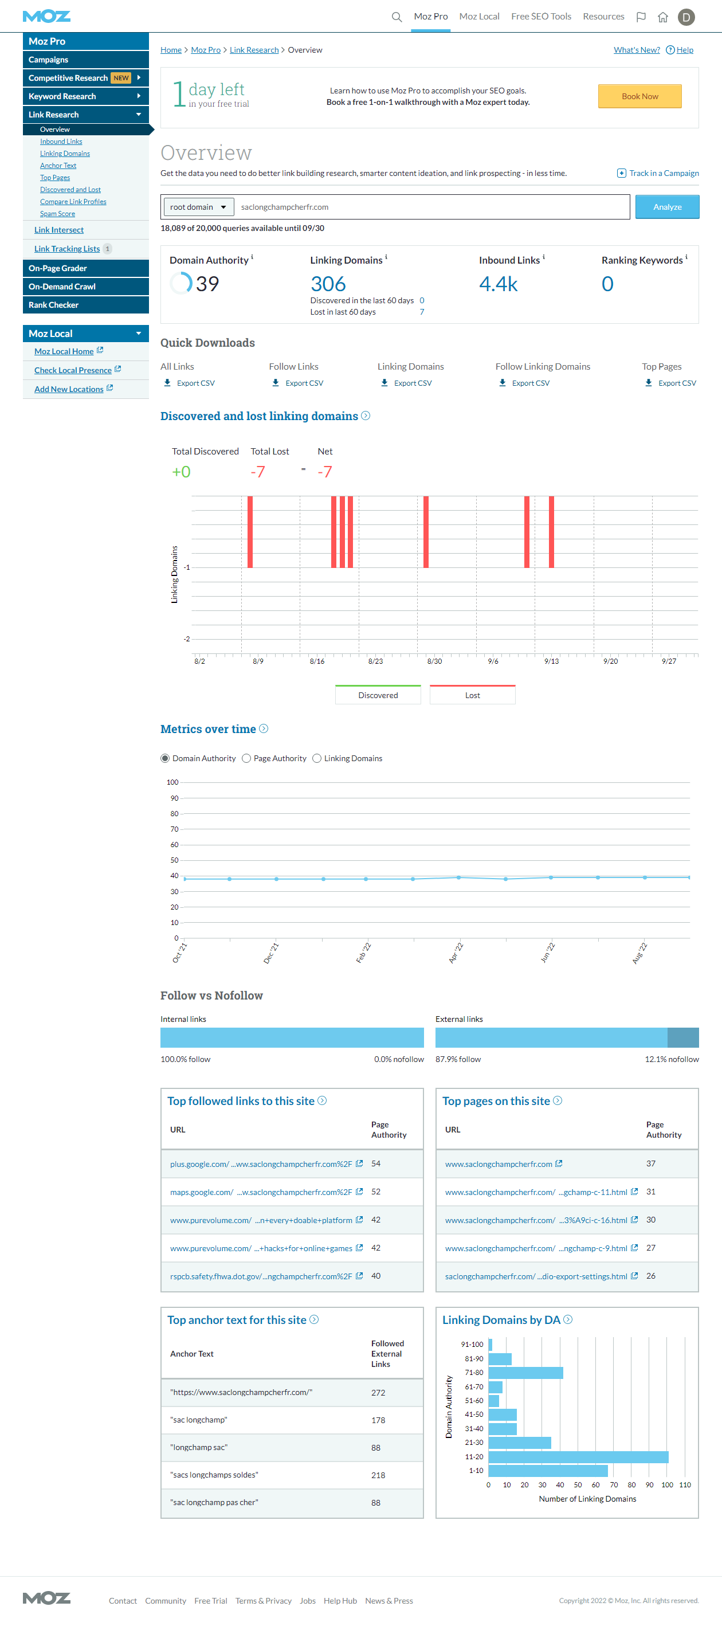Open Rank Checker in sidebar
722x1630 pixels.
[x=85, y=305]
